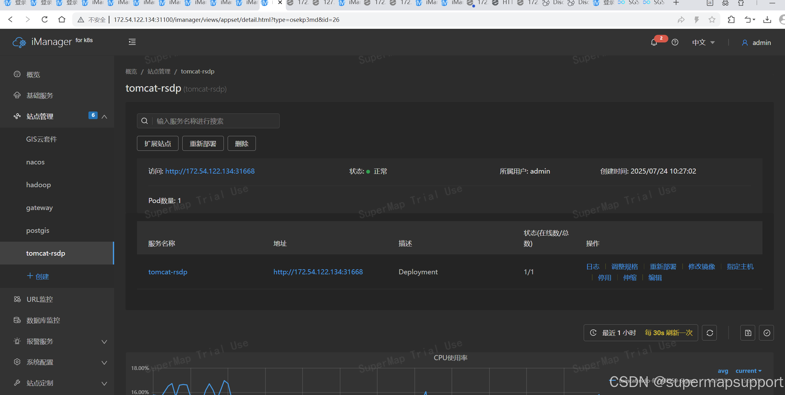Close the active browser tab
785x395 pixels.
tap(280, 3)
